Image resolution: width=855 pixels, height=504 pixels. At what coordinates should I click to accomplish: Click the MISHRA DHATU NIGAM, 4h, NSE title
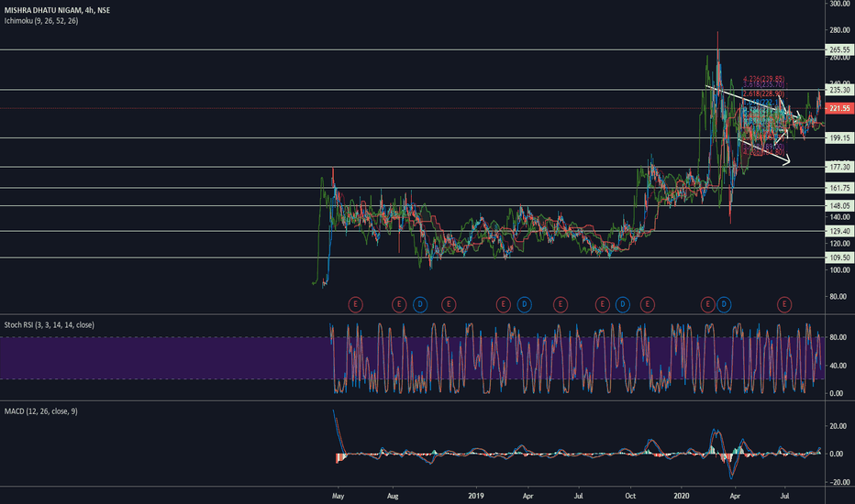[57, 10]
